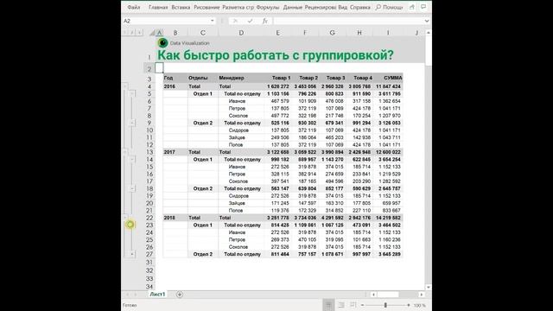The height and width of the screenshot is (311, 553).
Task: Click the Cancel X formula bar icon
Action: tap(235, 21)
